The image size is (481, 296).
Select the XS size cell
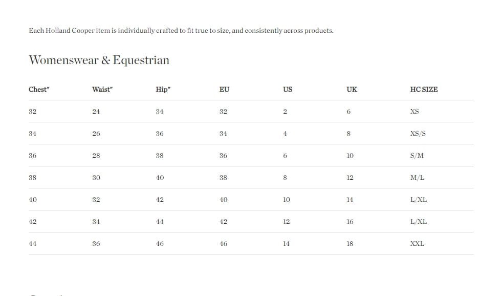[x=414, y=112]
